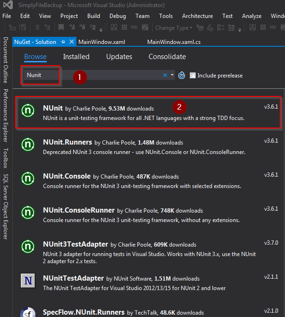Click the NUnitTestAdapter N logo icon

coord(28,281)
